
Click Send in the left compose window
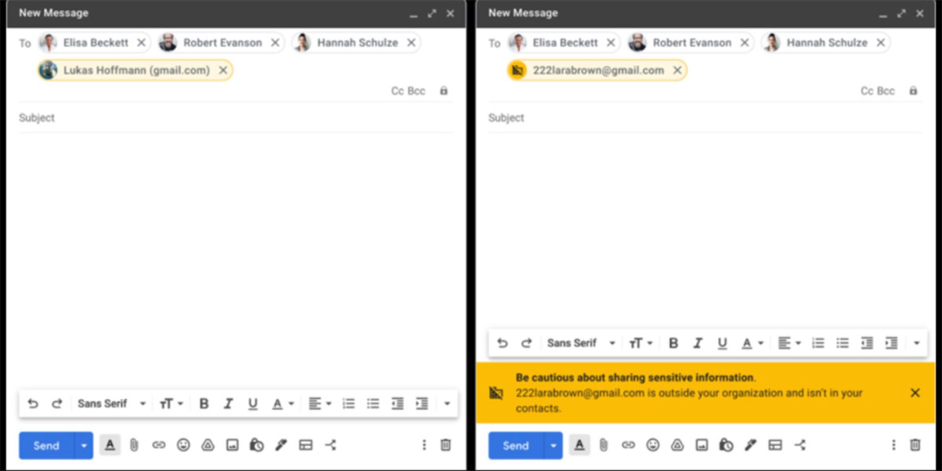[x=46, y=445]
